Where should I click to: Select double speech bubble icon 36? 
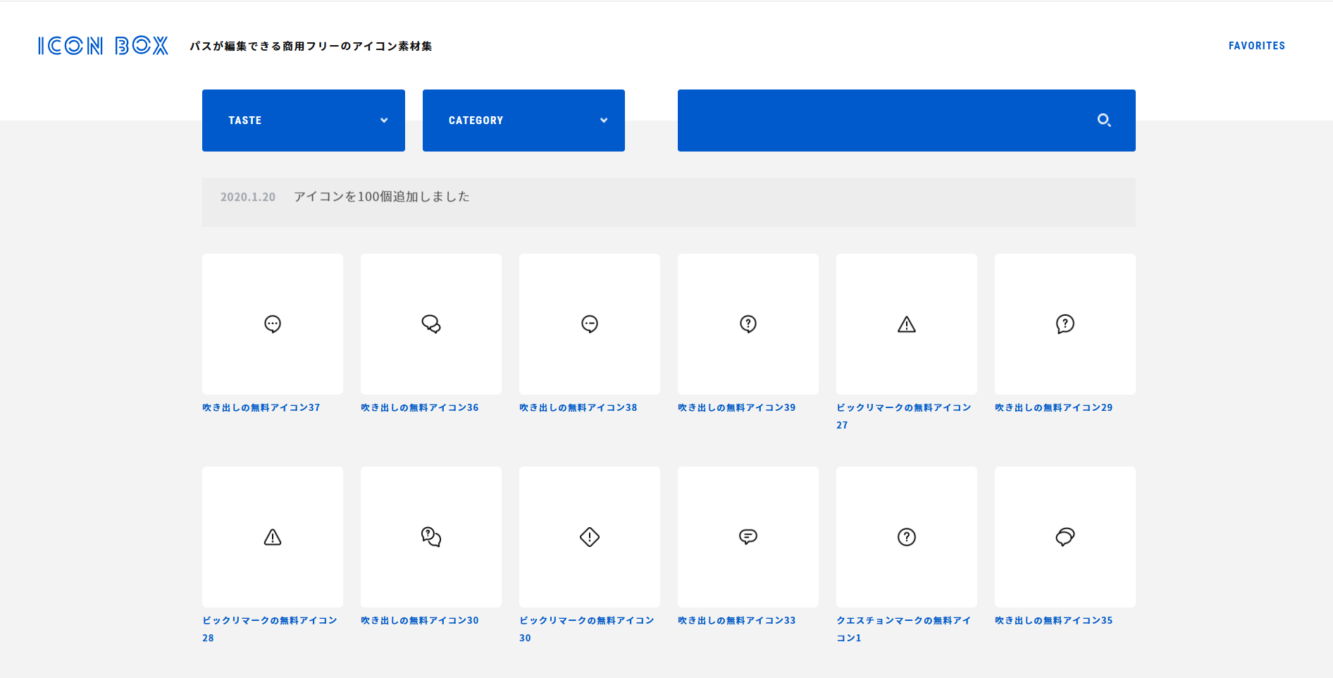click(431, 324)
